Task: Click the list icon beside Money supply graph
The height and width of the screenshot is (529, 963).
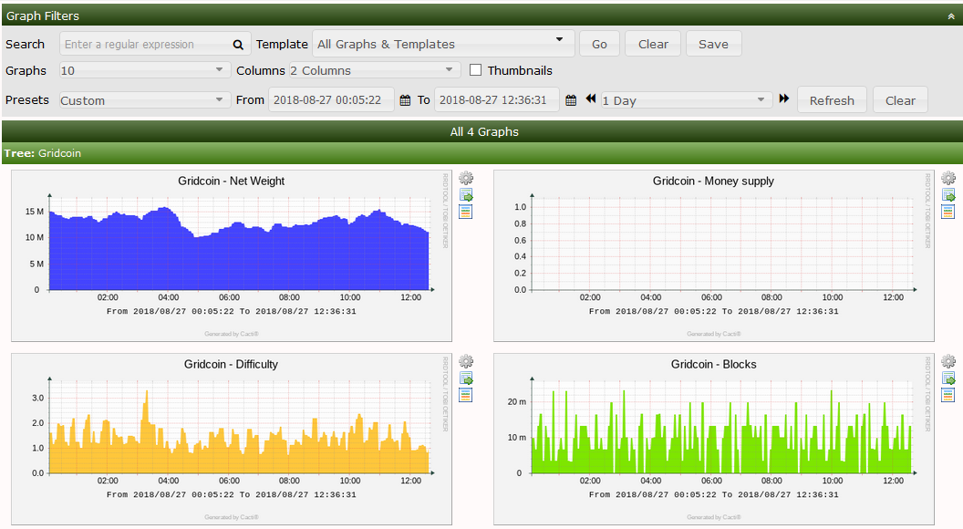Action: pyautogui.click(x=948, y=213)
